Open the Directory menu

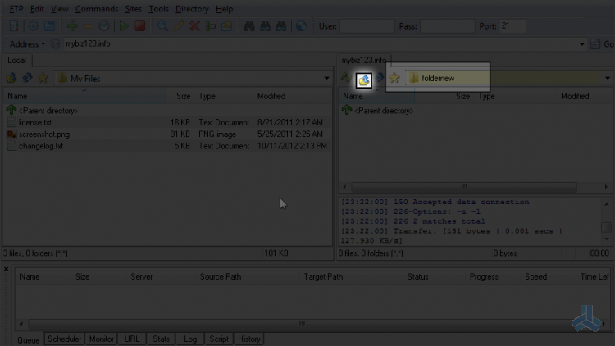pyautogui.click(x=192, y=9)
